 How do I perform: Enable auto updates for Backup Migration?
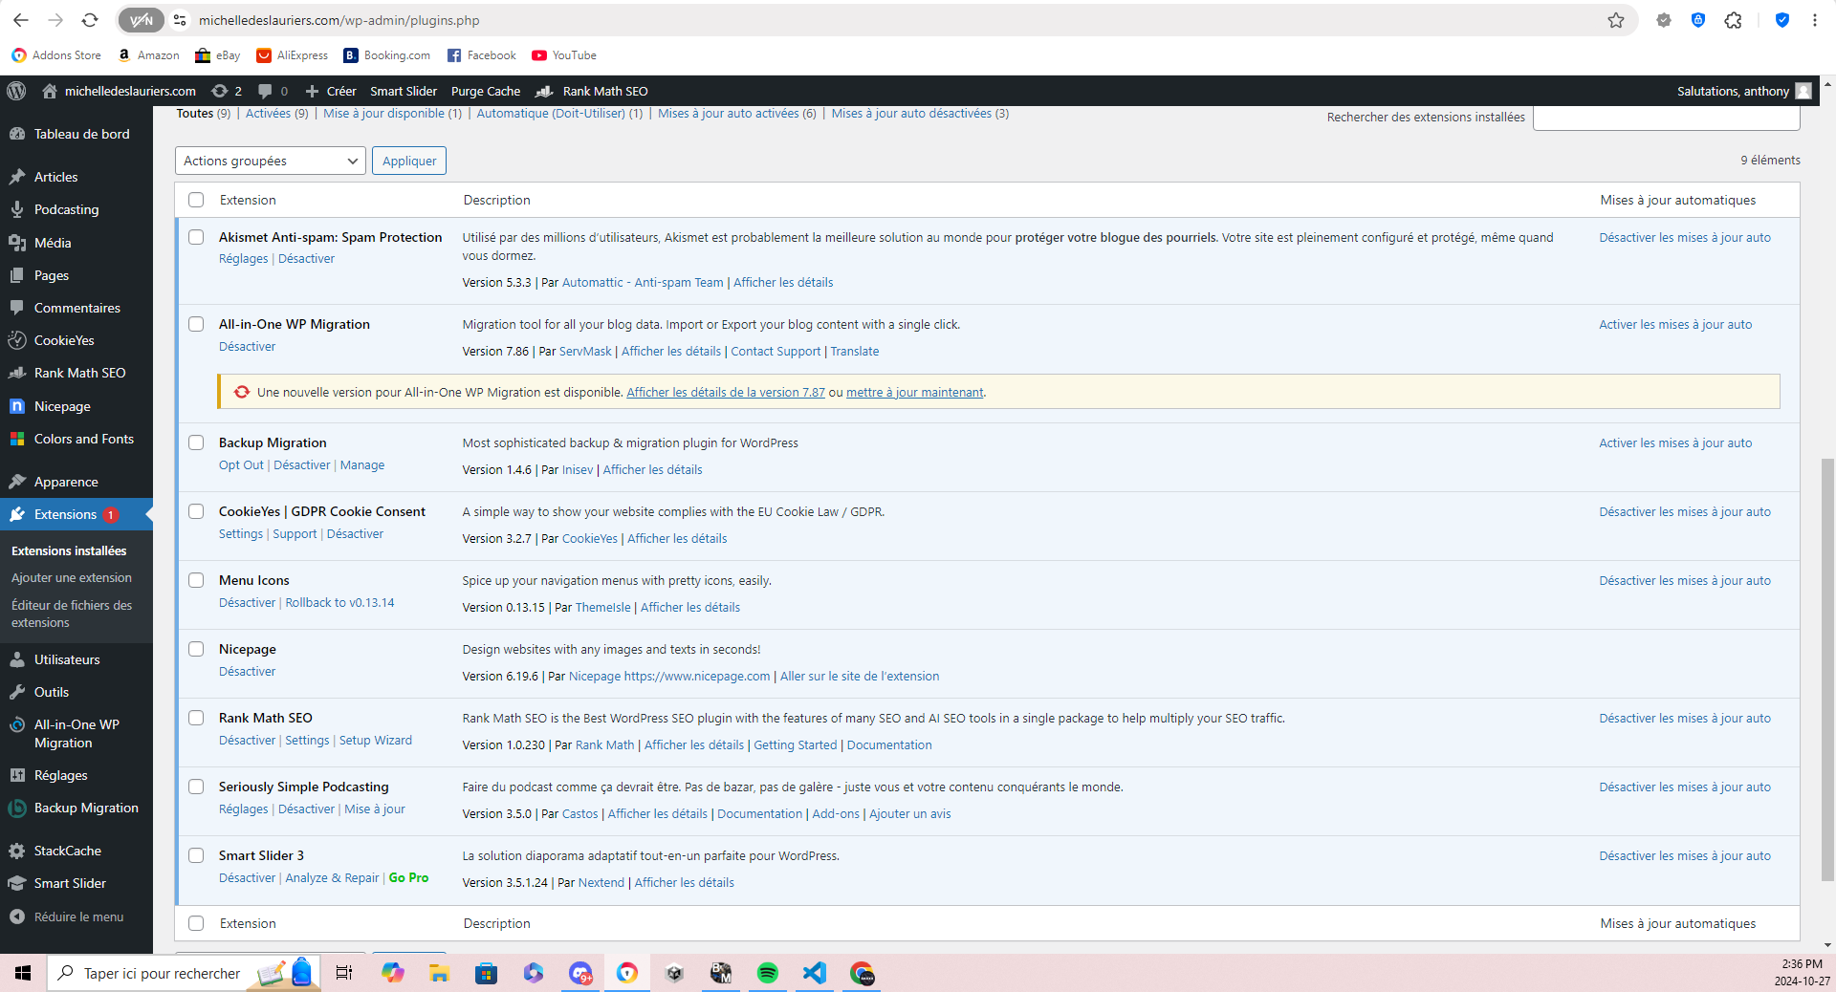click(x=1675, y=442)
